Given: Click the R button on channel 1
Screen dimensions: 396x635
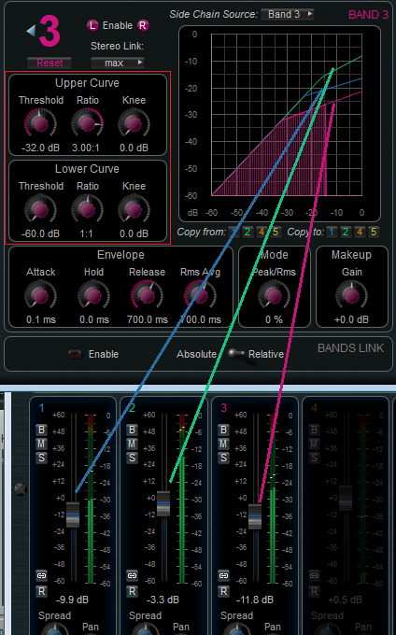Looking at the screenshot, I should (x=41, y=591).
